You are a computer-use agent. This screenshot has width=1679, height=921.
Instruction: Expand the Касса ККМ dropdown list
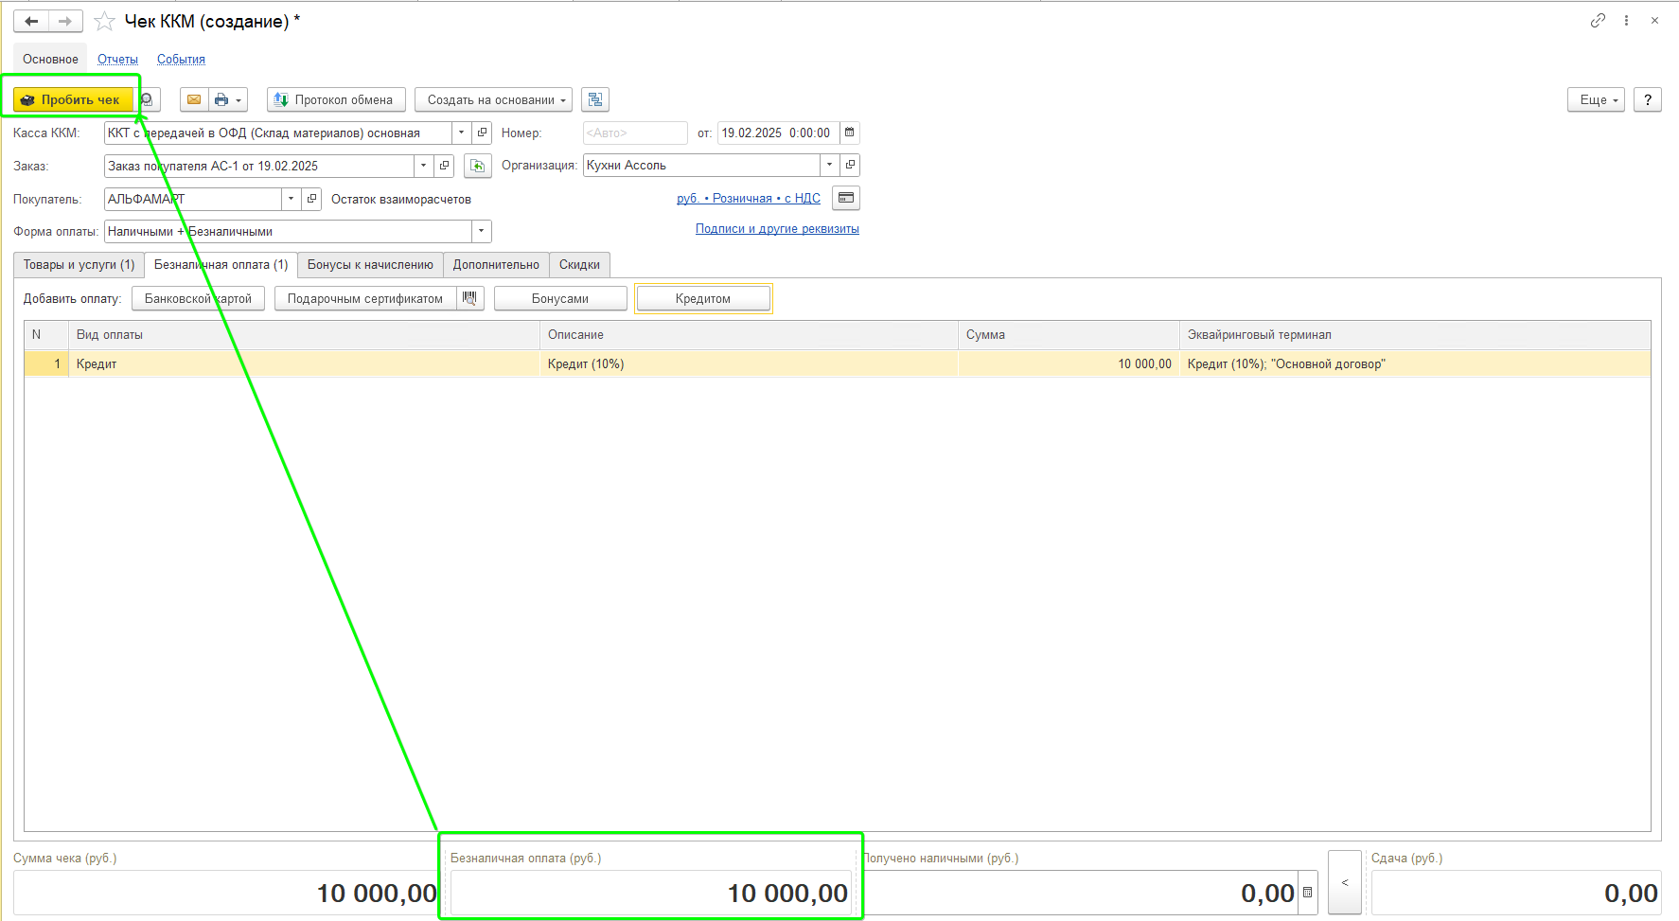pyautogui.click(x=462, y=133)
